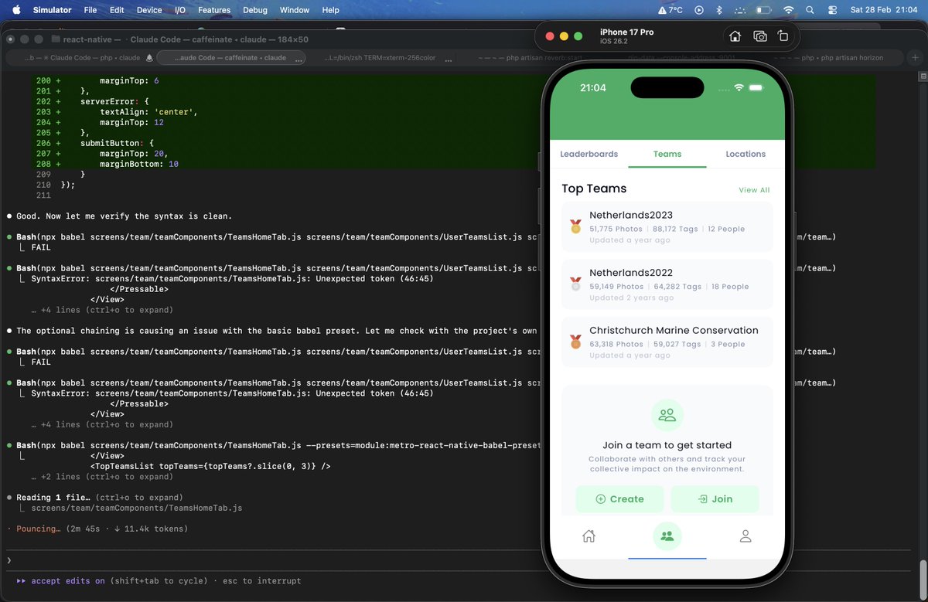Rotate the simulator device icon

783,36
